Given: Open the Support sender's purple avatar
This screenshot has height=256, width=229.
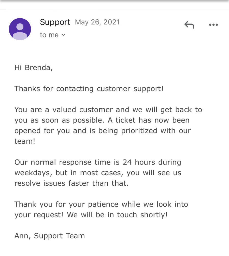Looking at the screenshot, I should coord(20,29).
